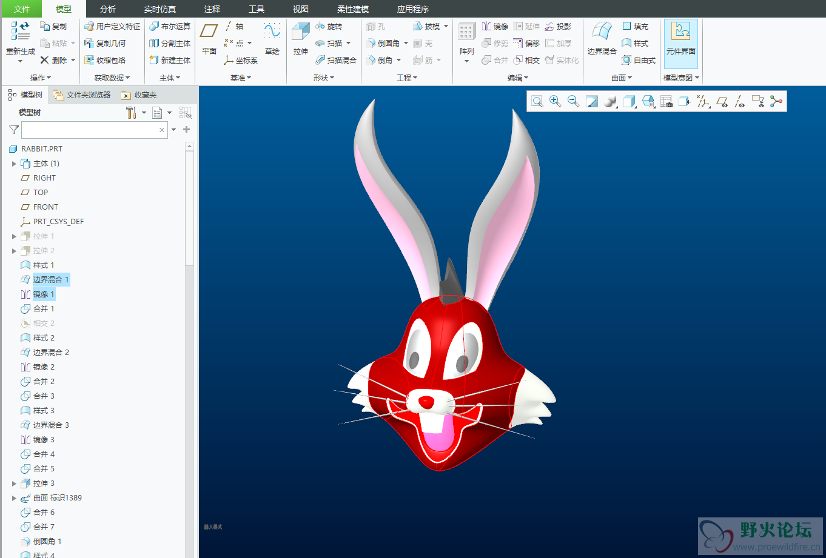The width and height of the screenshot is (826, 558).
Task: Toggle datum plane display in view toolbar
Action: coord(722,101)
